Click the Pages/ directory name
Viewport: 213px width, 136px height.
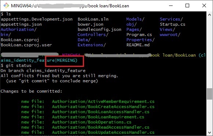pyautogui.click(x=134, y=29)
